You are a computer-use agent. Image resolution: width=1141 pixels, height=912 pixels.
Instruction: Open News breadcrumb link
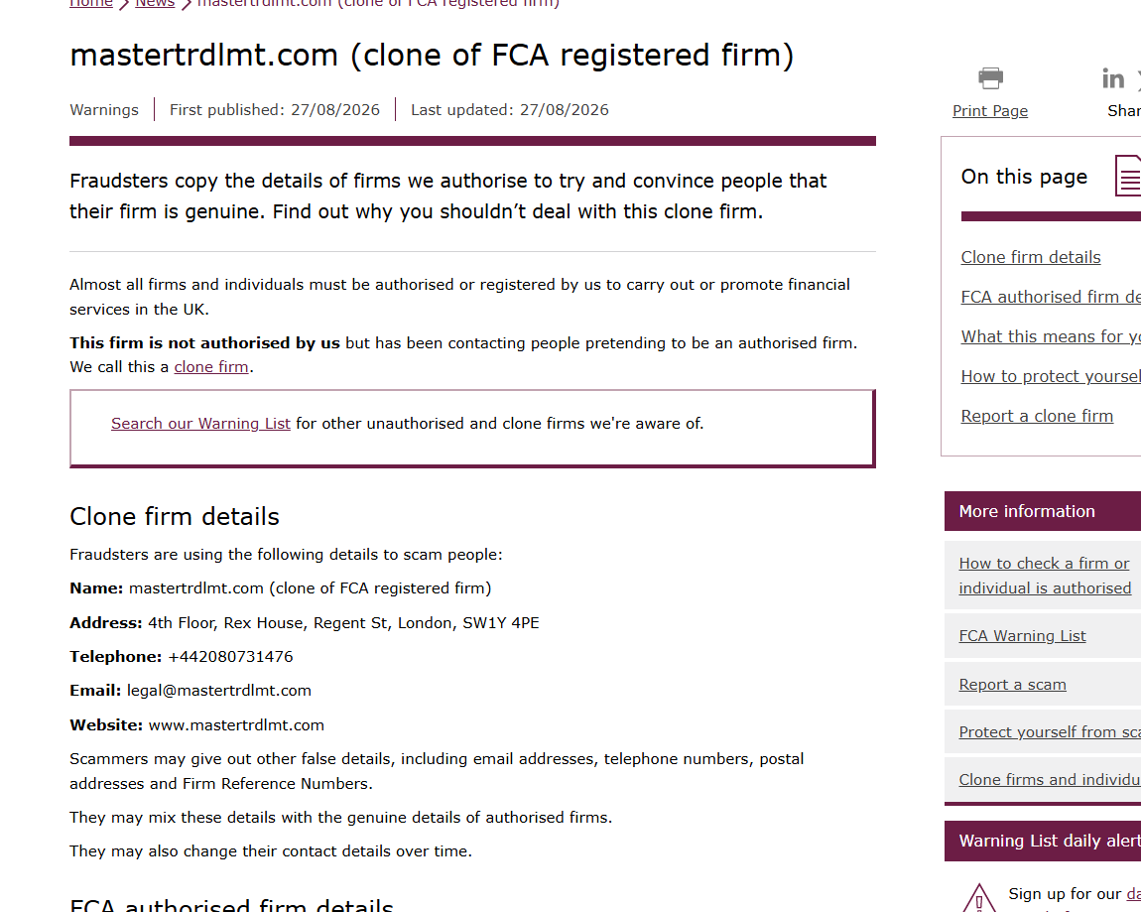[x=154, y=4]
